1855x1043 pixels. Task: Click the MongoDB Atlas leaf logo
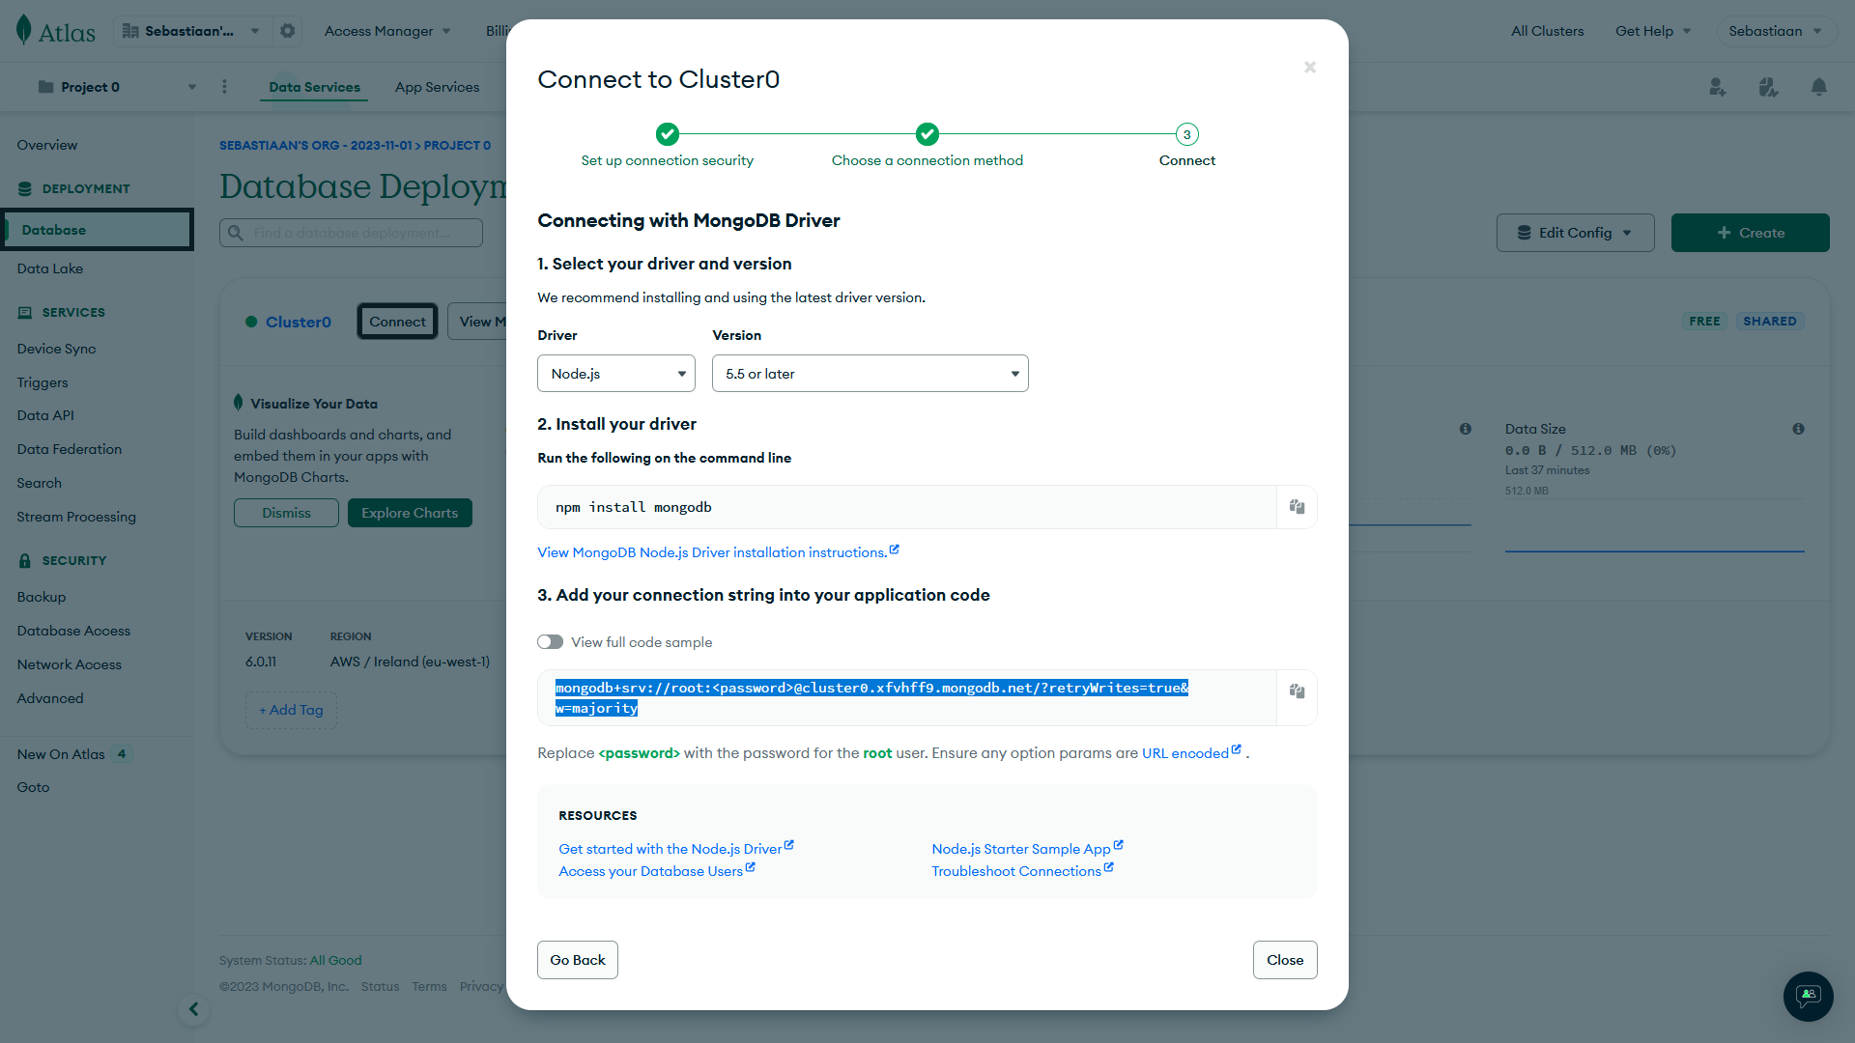point(22,30)
